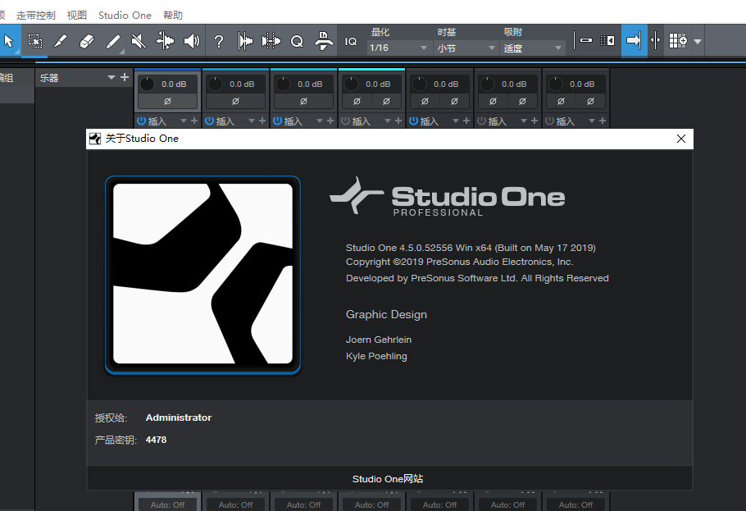Click the gain knob on first channel
The width and height of the screenshot is (746, 511).
click(147, 84)
